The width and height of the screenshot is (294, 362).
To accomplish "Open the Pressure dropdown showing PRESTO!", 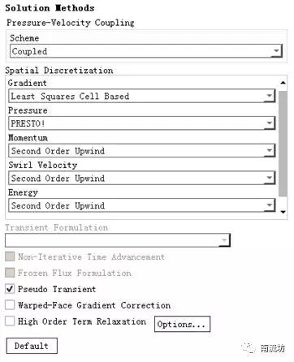I will (x=269, y=123).
